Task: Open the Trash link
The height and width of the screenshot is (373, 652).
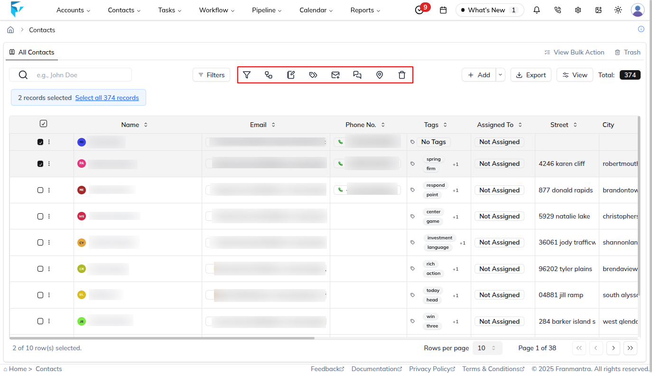Action: [627, 52]
